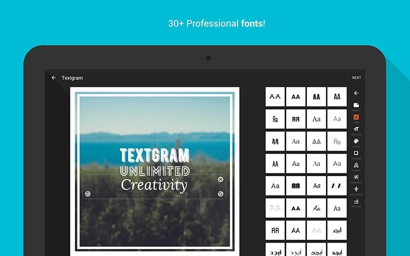Viewport: 410px width, 256px height.
Task: Choose the first Arabic font sample tile
Action: point(337,230)
